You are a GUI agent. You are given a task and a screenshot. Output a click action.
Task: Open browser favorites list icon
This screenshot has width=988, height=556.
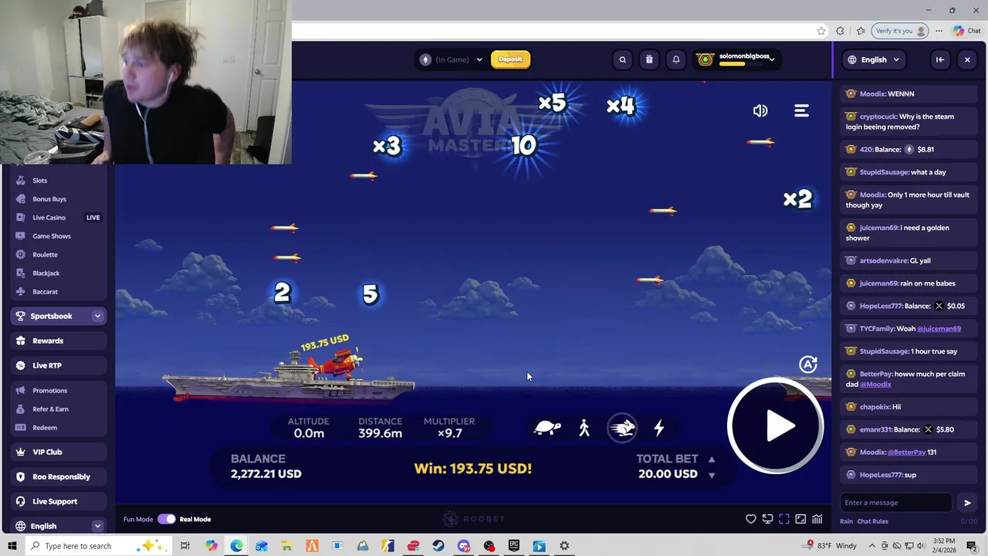(861, 31)
